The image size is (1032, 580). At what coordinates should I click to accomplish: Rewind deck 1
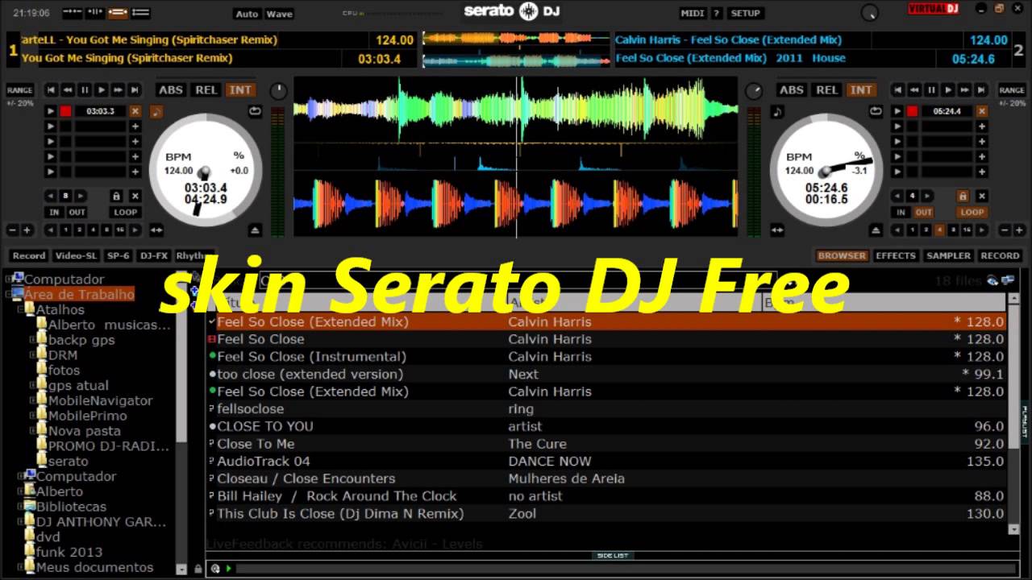point(68,90)
